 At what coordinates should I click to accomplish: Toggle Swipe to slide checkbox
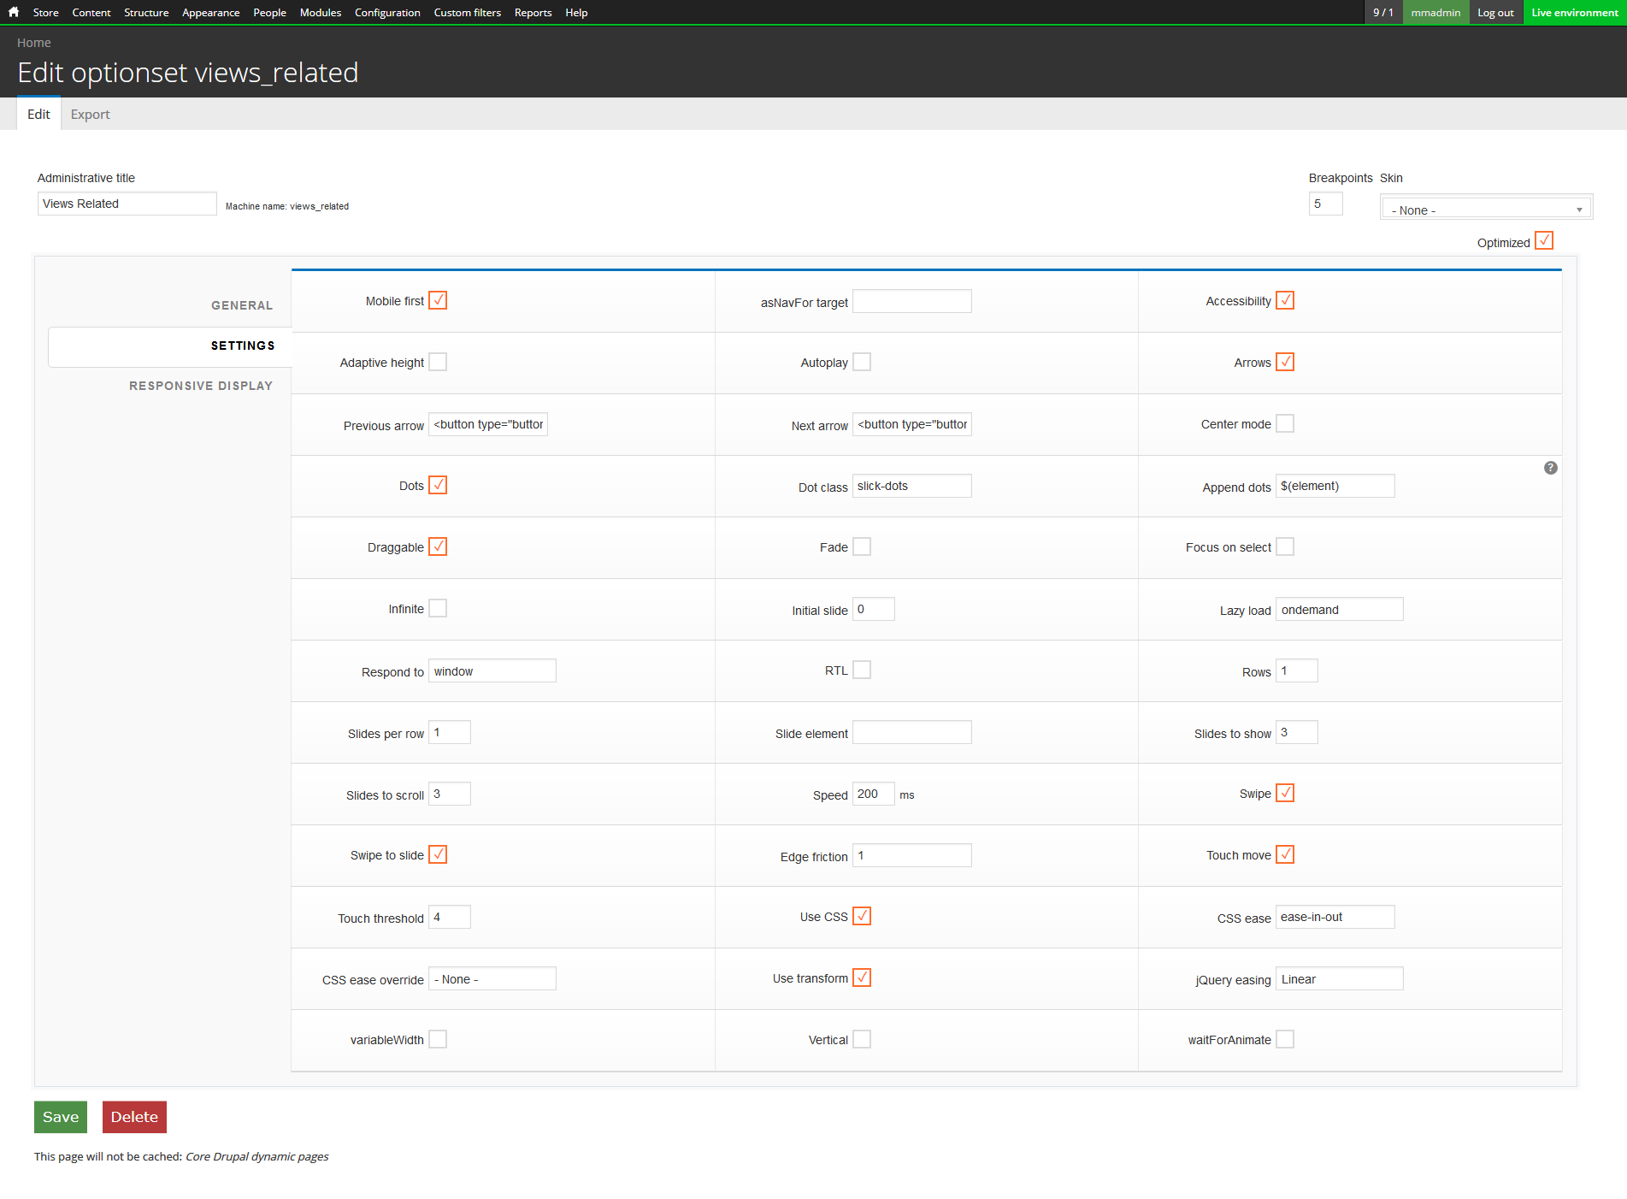pyautogui.click(x=438, y=854)
